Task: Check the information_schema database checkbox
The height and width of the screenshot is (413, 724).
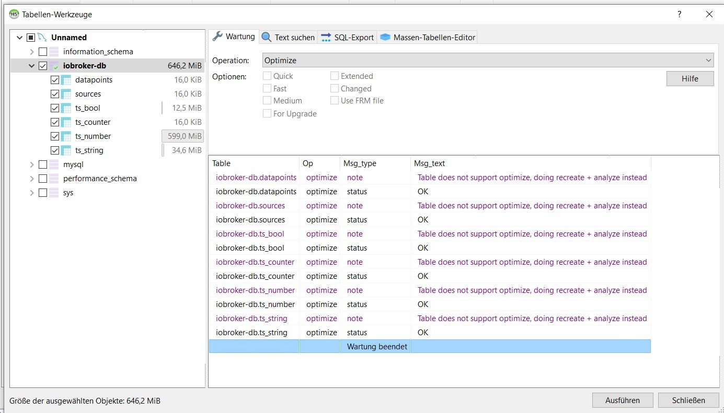Action: [x=43, y=52]
